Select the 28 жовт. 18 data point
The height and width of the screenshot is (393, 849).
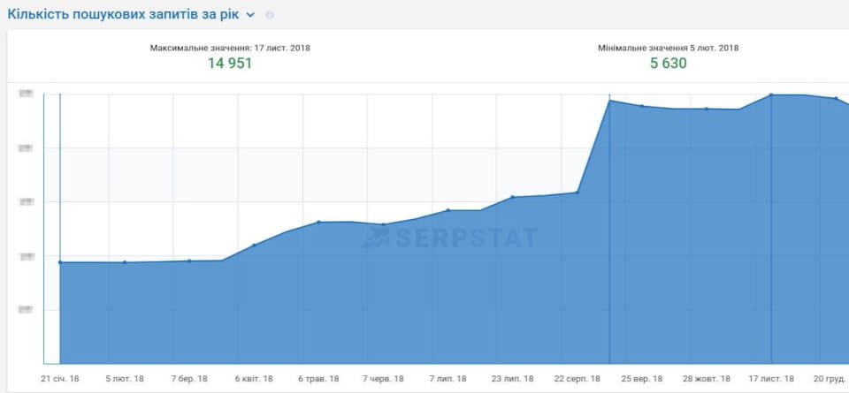[x=707, y=109]
